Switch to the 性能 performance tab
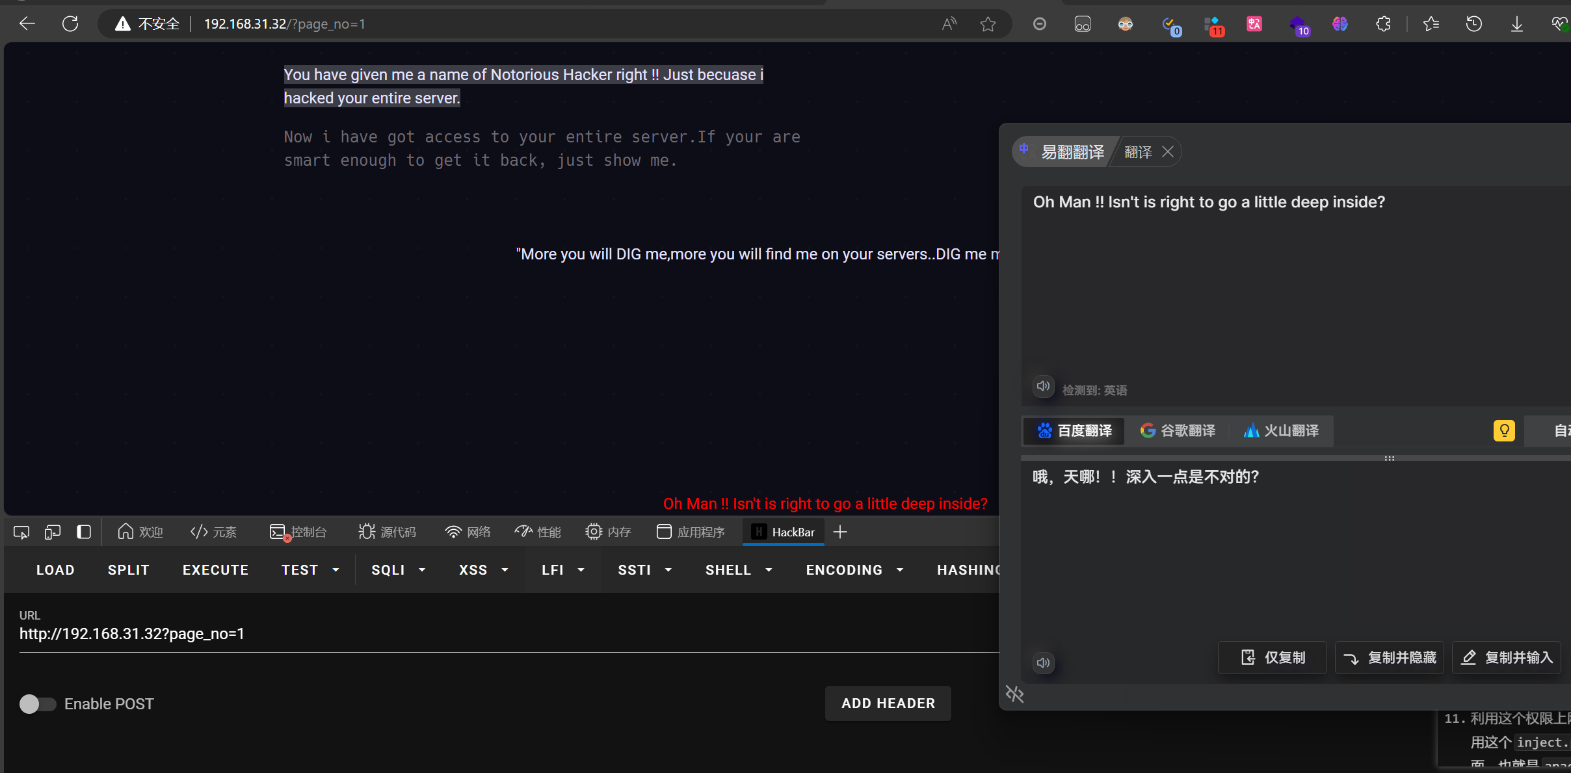Image resolution: width=1571 pixels, height=773 pixels. (538, 532)
